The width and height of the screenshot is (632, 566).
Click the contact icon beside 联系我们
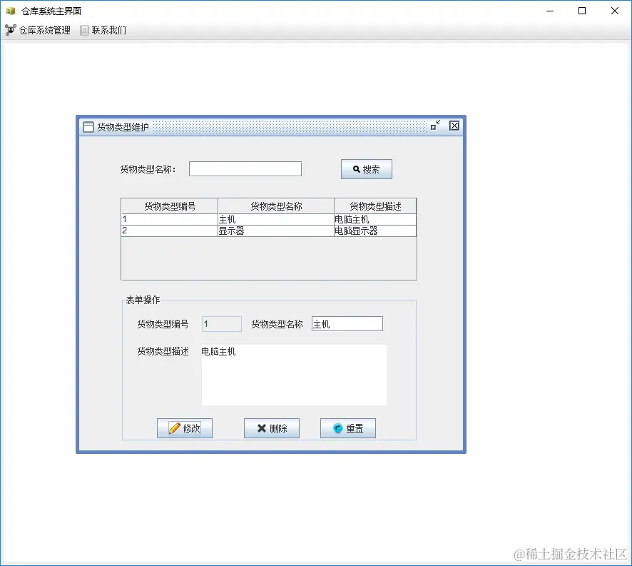coord(83,30)
